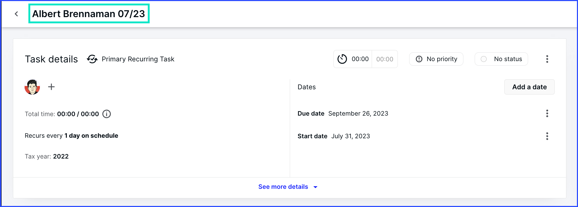Expand See more details
This screenshot has width=578, height=207.
tap(283, 187)
